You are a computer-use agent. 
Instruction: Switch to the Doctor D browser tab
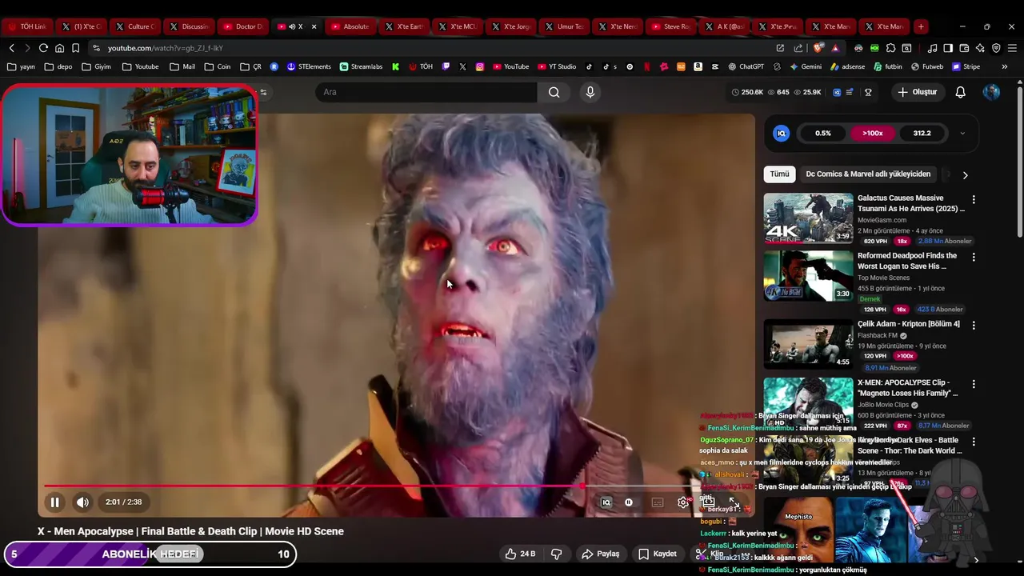[x=242, y=26]
